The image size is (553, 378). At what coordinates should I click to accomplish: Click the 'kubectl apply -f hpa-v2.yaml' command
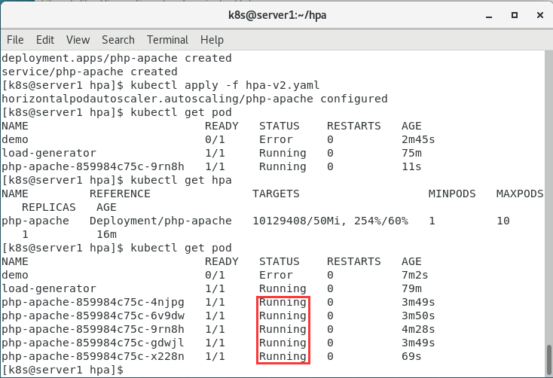click(x=225, y=85)
